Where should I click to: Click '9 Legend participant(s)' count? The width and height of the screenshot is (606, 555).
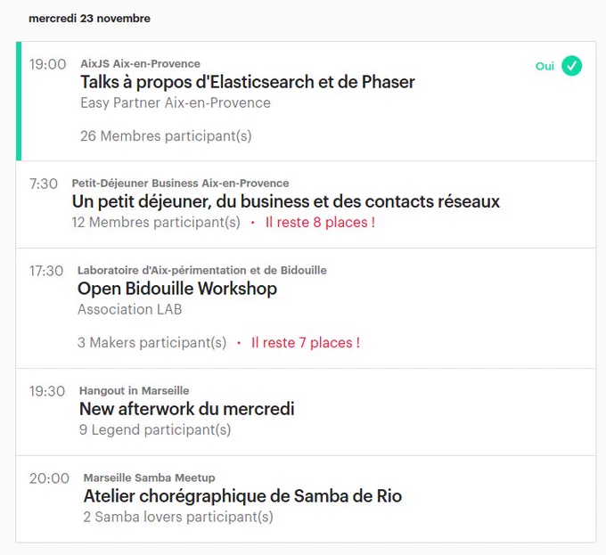pyautogui.click(x=155, y=430)
